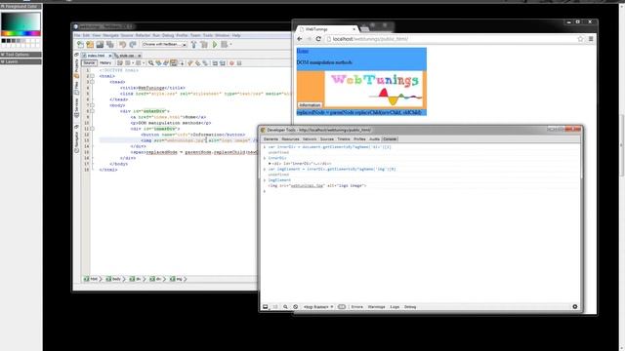The height and width of the screenshot is (351, 625).
Task: Open the Chrome menu hamburger icon
Action: pos(591,39)
